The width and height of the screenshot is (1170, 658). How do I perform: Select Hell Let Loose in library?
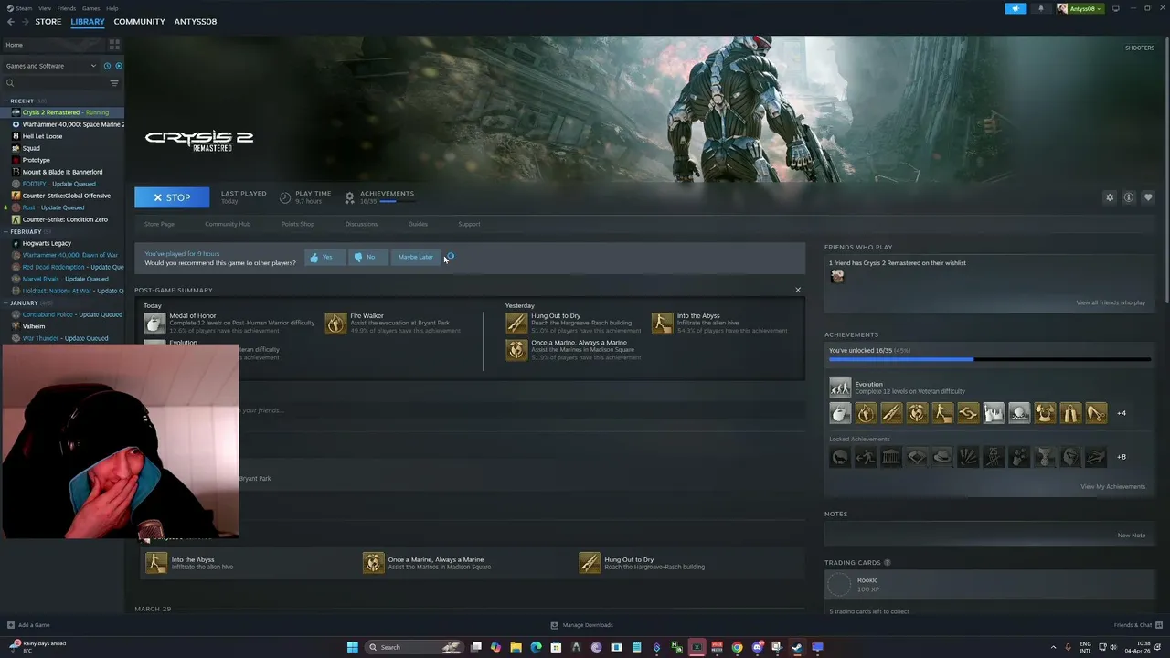[x=42, y=136]
